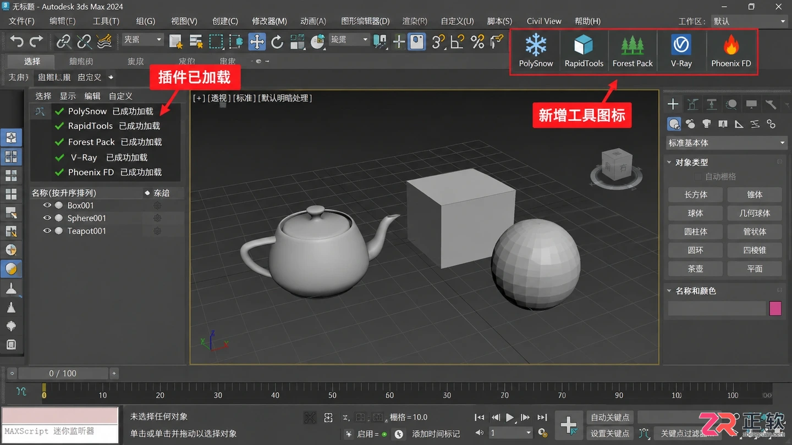Select the Helpers category icon

[739, 124]
